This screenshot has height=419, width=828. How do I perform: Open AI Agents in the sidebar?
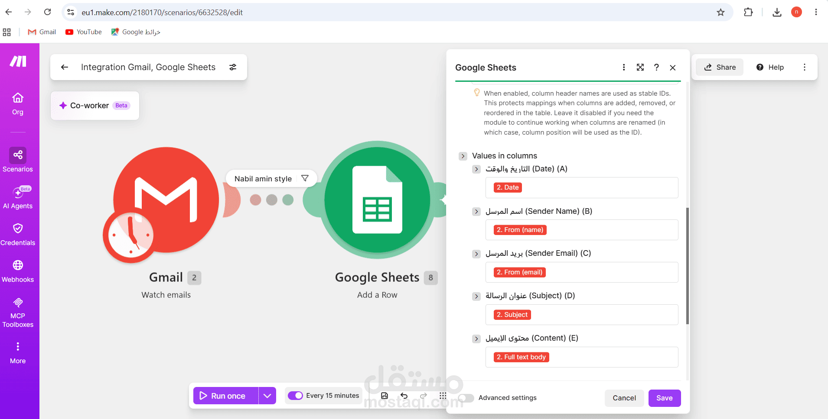pos(18,198)
